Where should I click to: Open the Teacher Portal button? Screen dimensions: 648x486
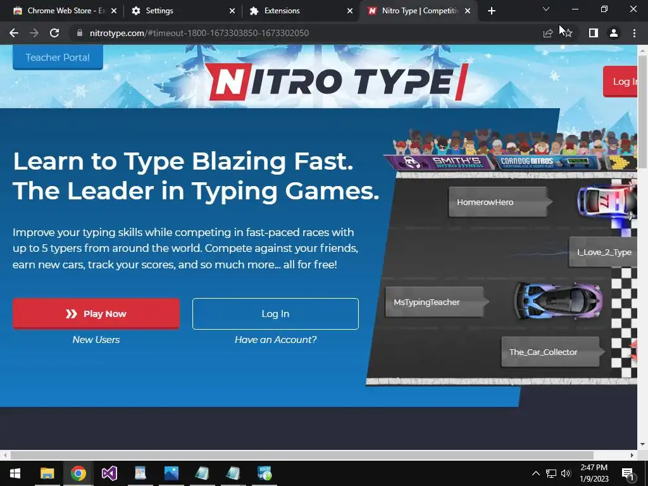point(58,58)
